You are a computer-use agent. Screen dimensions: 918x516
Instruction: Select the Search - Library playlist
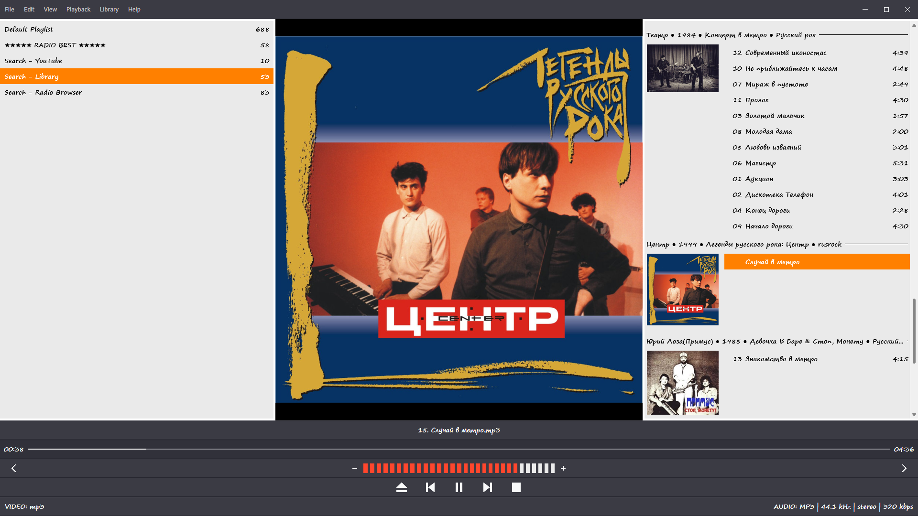(x=137, y=76)
